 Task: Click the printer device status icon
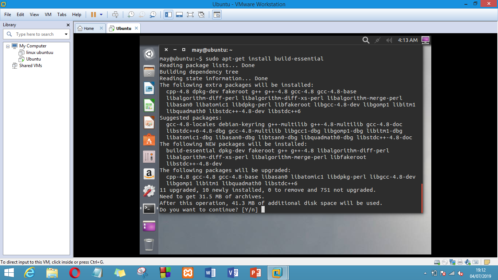pyautogui.click(x=460, y=262)
